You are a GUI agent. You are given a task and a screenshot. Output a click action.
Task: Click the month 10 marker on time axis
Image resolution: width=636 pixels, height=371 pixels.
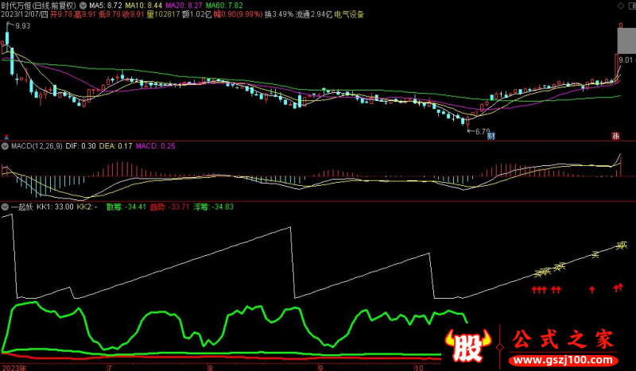pos(418,367)
